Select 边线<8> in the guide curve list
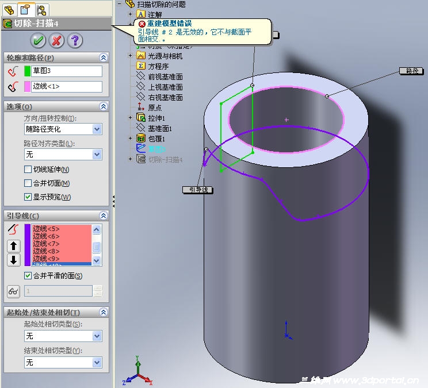The width and height of the screenshot is (428, 388). [x=62, y=251]
